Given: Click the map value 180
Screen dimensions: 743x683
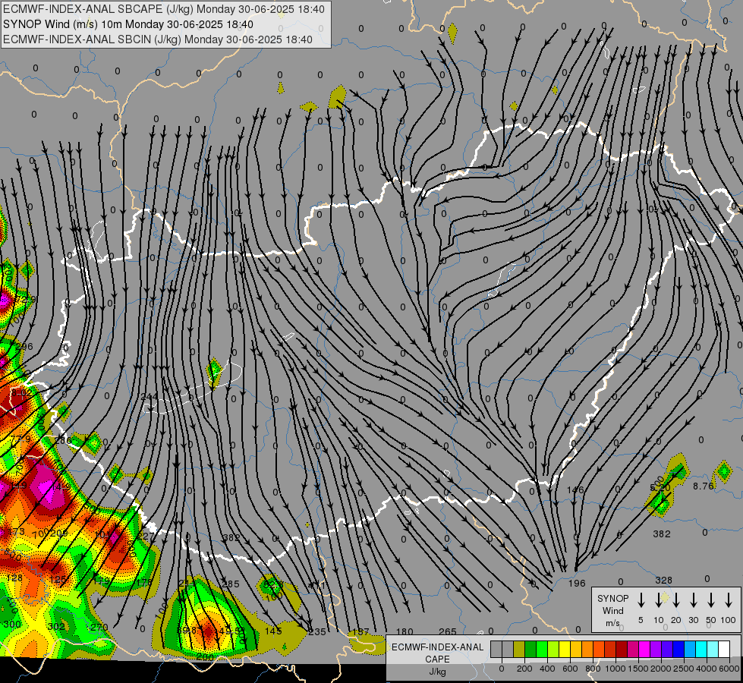Looking at the screenshot, I should pos(405,631).
